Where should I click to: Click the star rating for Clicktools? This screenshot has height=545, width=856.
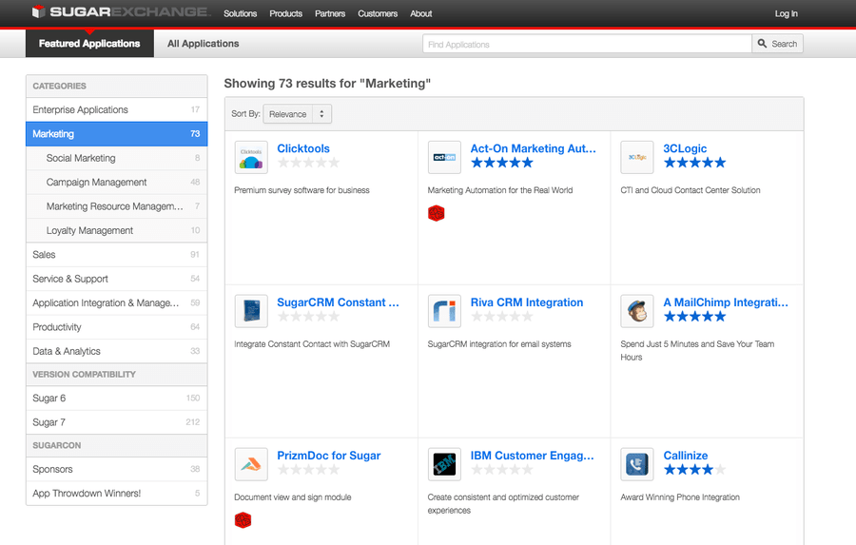(308, 163)
